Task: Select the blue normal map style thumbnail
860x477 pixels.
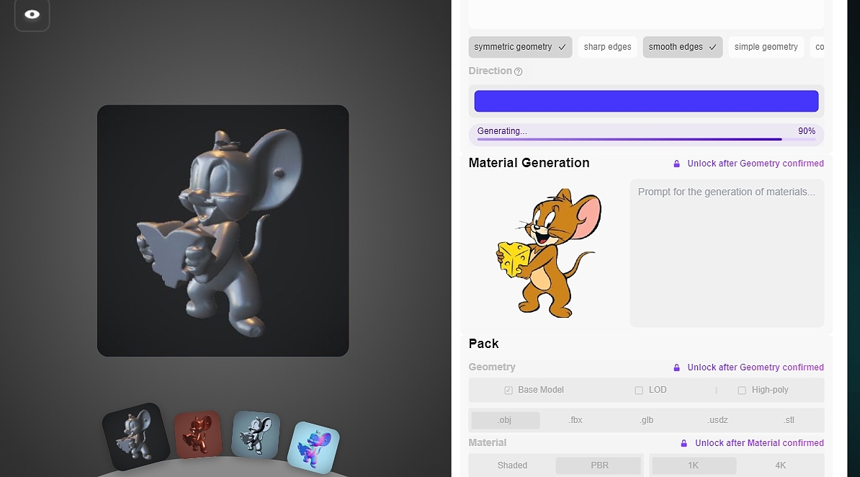Action: (313, 447)
